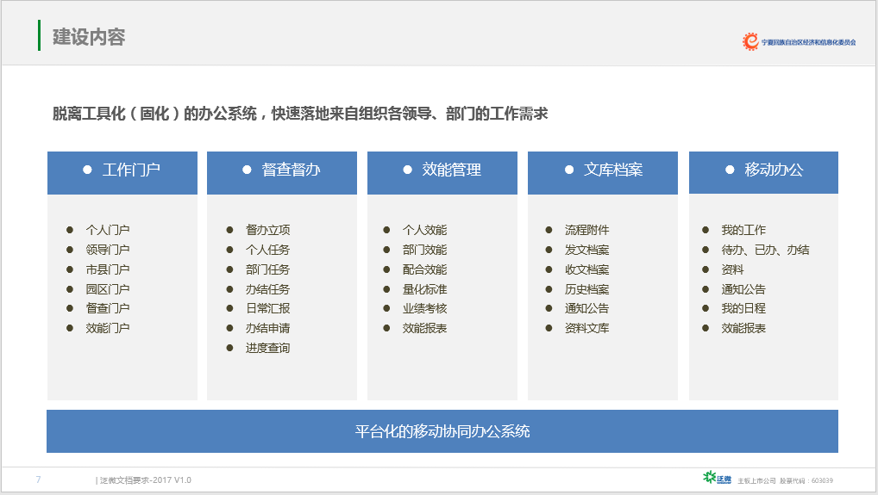The image size is (878, 495).
Task: Choose 业绩考核 in the 效能管理 list
Action: pos(424,308)
